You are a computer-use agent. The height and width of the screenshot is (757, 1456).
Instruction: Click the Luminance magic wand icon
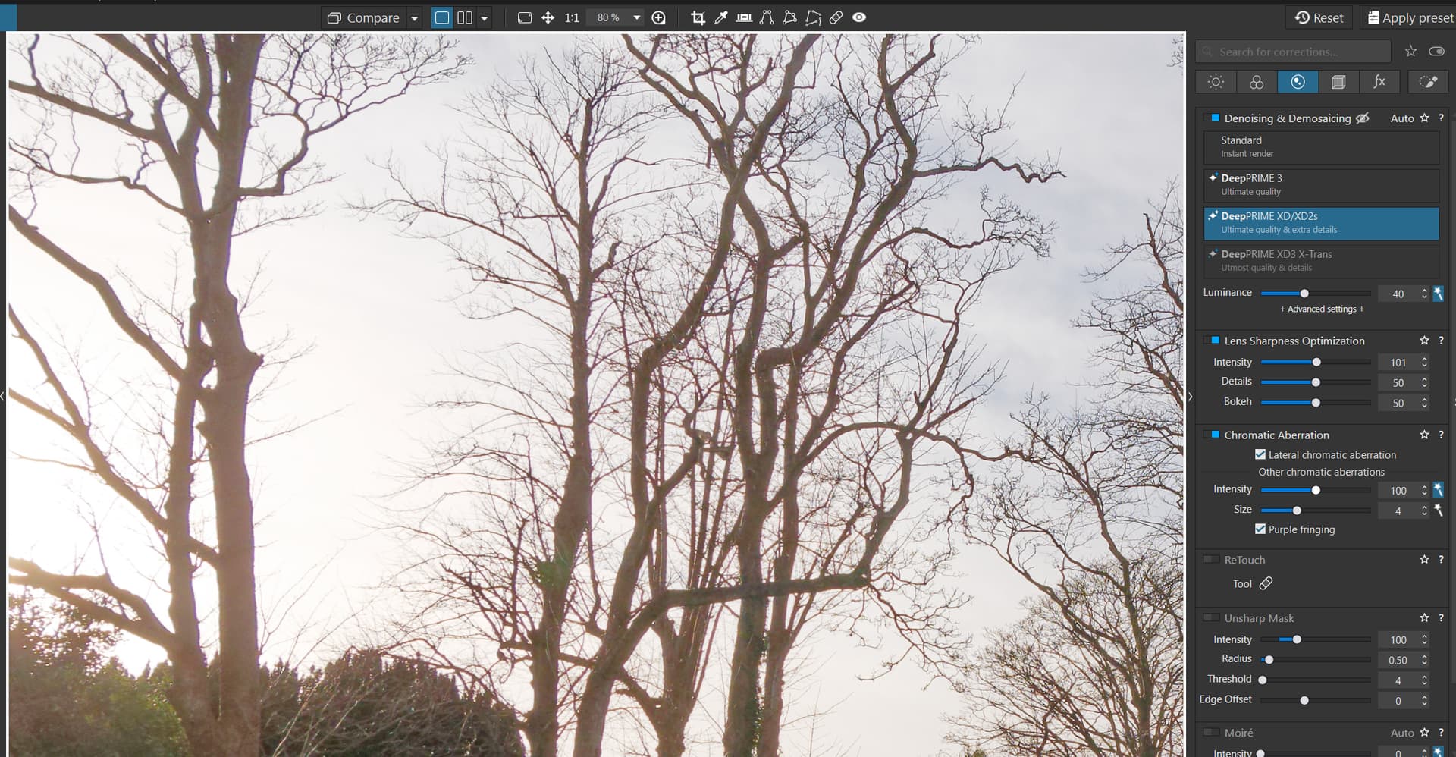tap(1438, 294)
